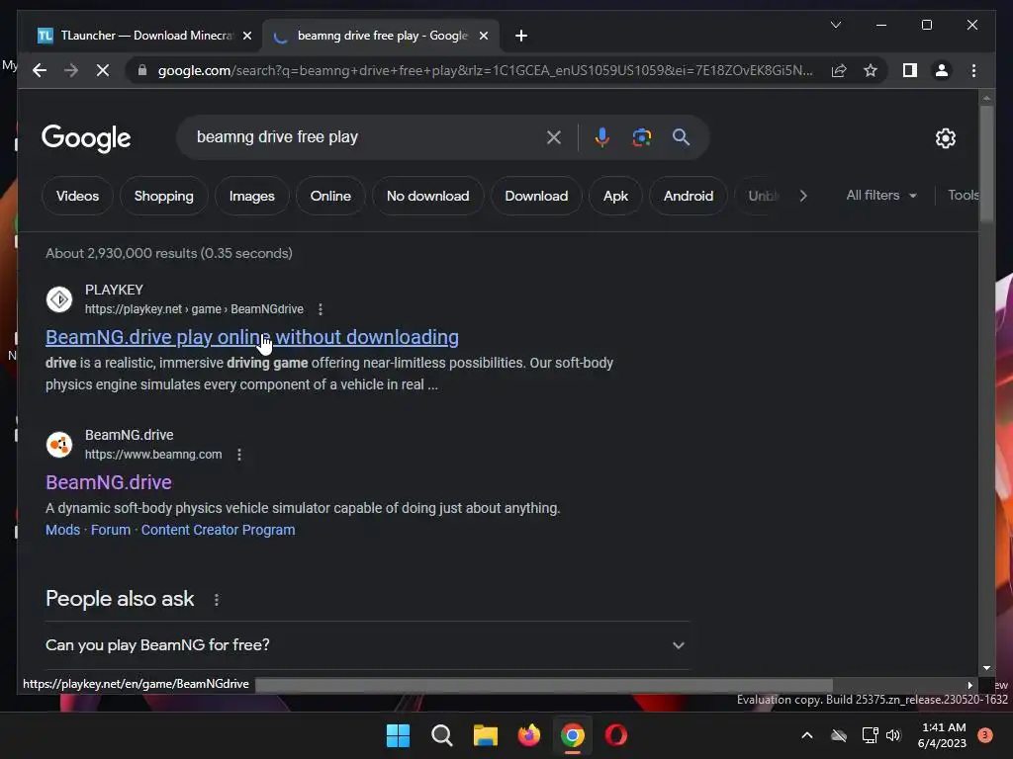The height and width of the screenshot is (759, 1013).
Task: Filter results by Shopping
Action: pyautogui.click(x=163, y=197)
